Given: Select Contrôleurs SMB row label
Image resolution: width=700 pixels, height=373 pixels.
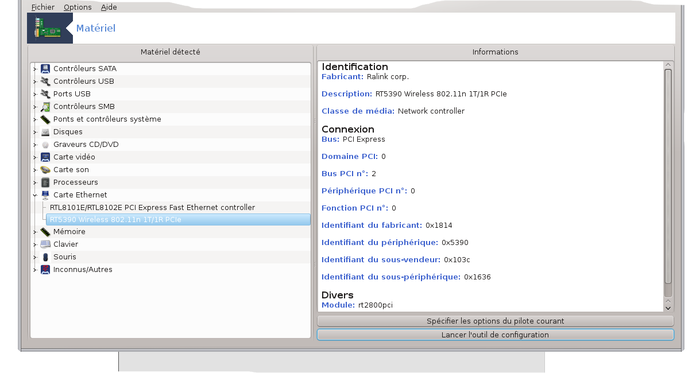Looking at the screenshot, I should (x=84, y=107).
